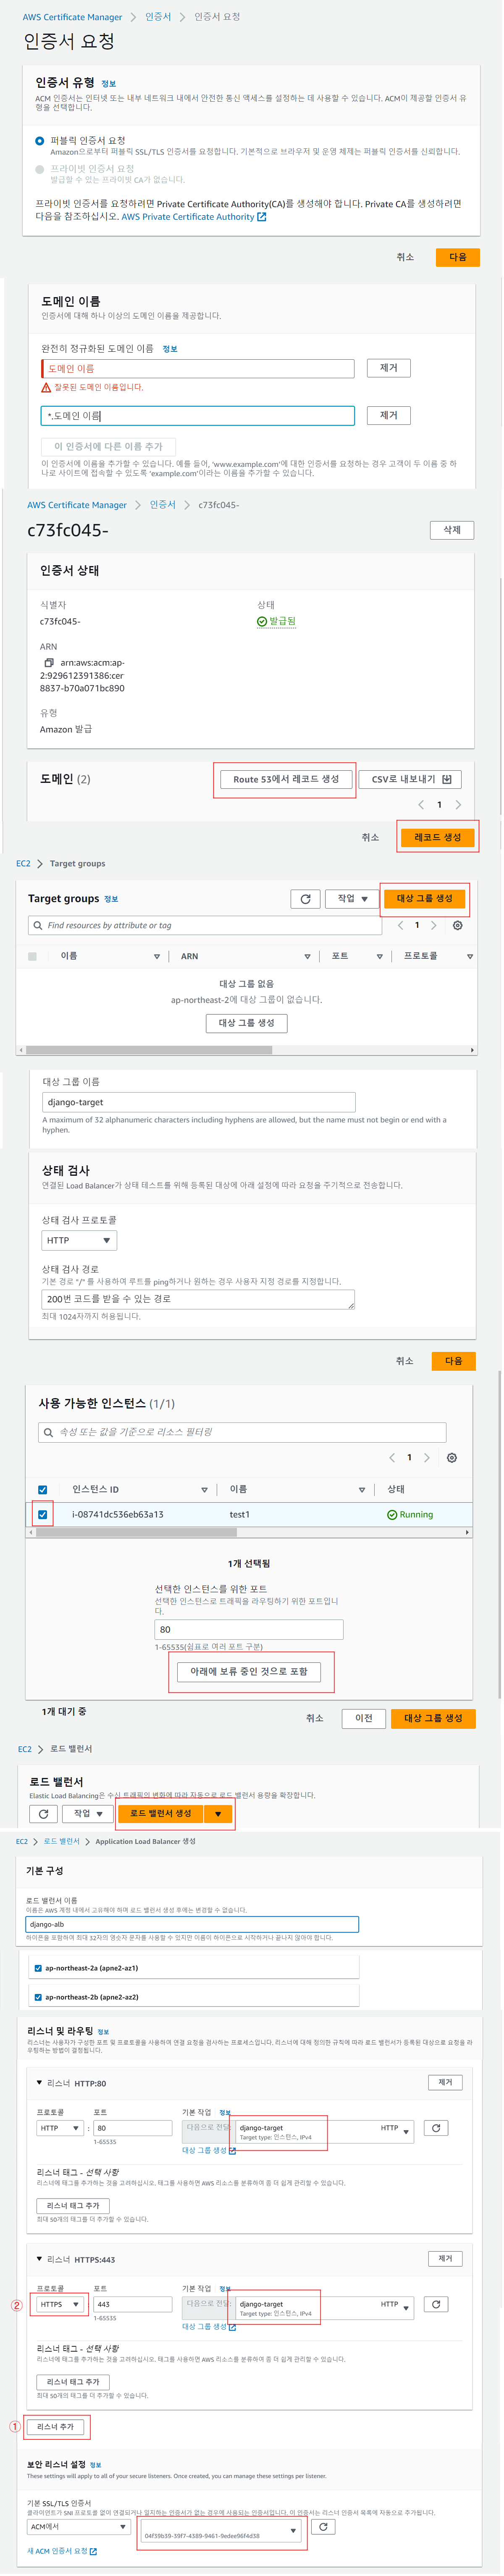The width and height of the screenshot is (504, 2576).
Task: Open 작업 dropdown in Target groups
Action: coord(352,899)
